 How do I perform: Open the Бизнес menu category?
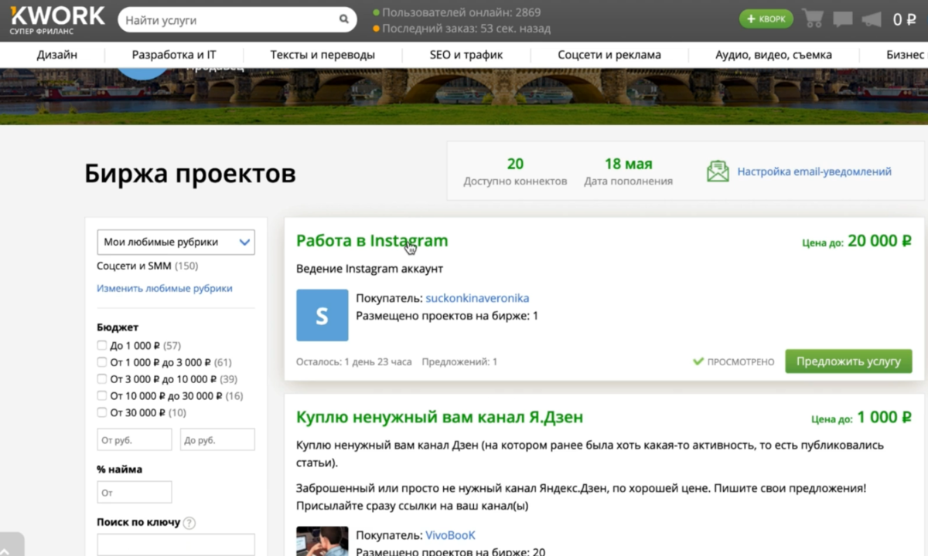coord(906,55)
